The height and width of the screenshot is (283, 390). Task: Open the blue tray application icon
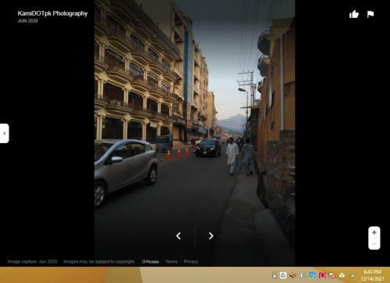pos(312,275)
